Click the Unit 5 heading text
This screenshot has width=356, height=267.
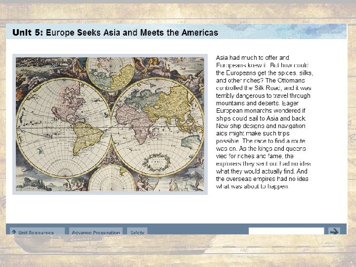(x=115, y=33)
